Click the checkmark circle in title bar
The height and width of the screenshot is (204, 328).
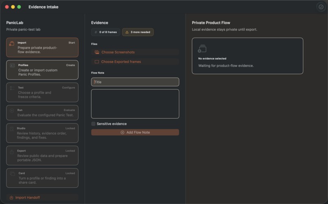point(321,7)
